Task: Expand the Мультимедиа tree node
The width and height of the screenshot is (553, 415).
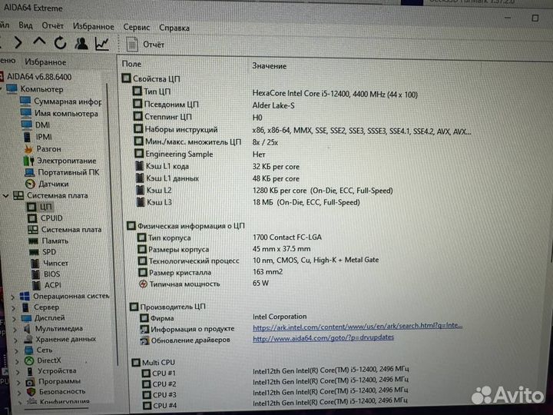Action: (15, 330)
